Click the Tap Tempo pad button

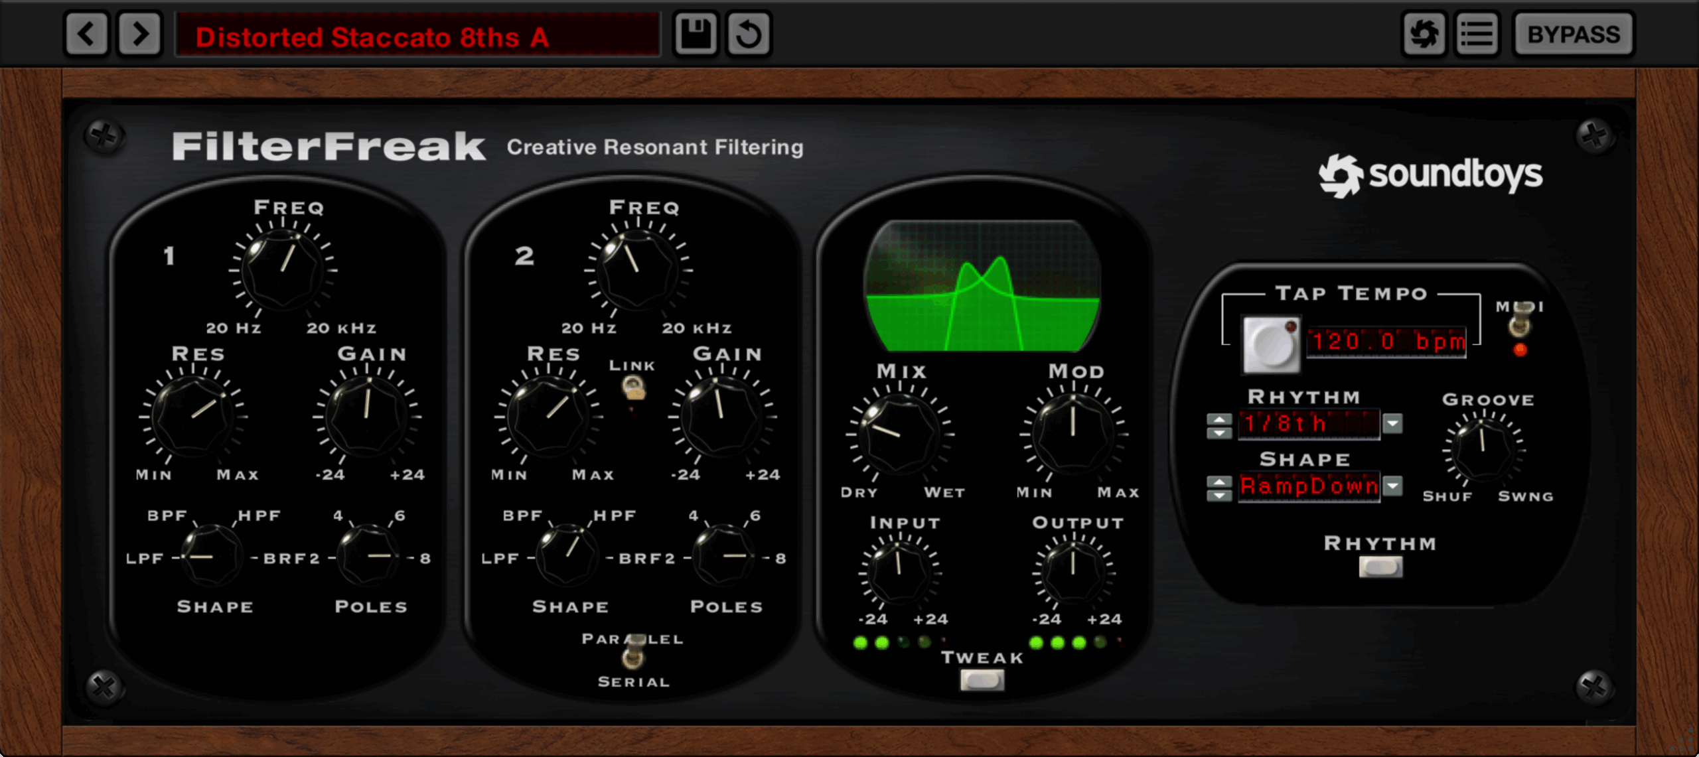coord(1271,344)
